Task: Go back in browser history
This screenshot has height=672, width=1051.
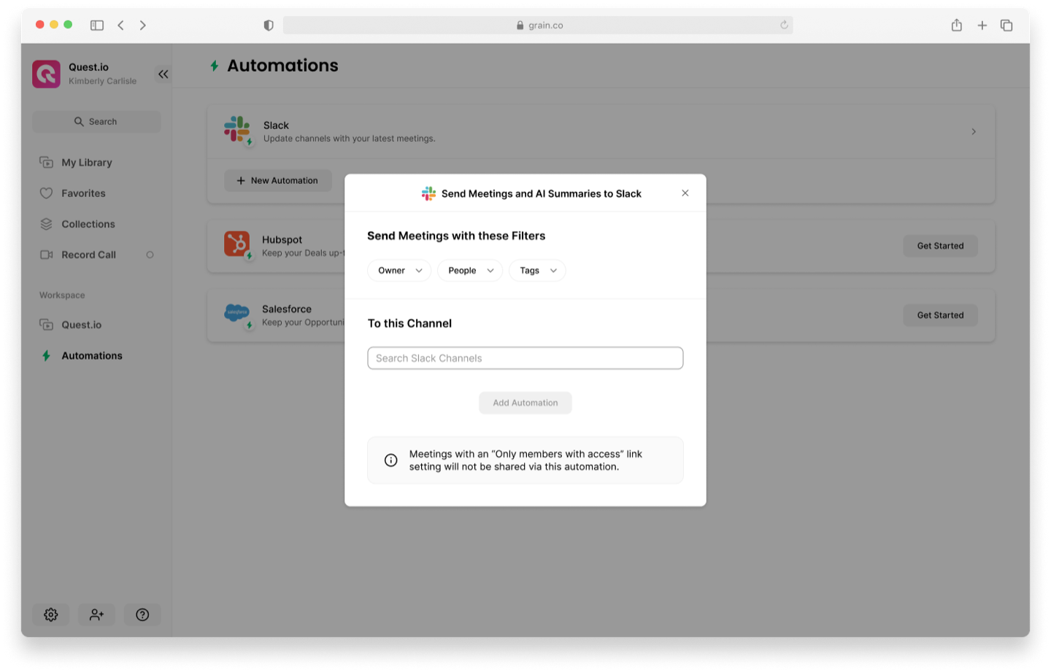Action: (121, 26)
